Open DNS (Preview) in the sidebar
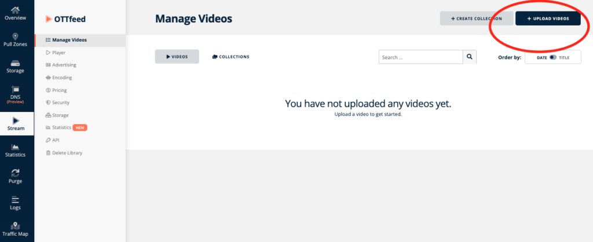The height and width of the screenshot is (242, 593). [16, 94]
